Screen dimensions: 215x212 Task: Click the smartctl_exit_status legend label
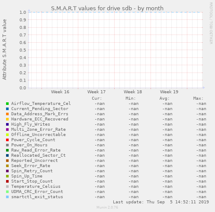coord(37,197)
